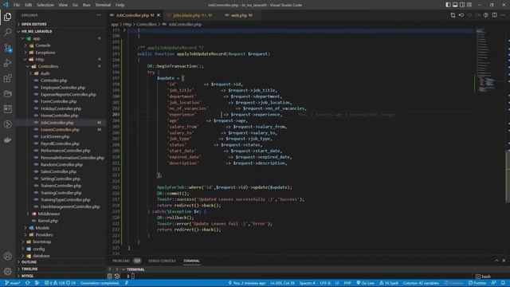
Task: Click the editor vertical scrollbar thumb
Action: tap(508, 176)
